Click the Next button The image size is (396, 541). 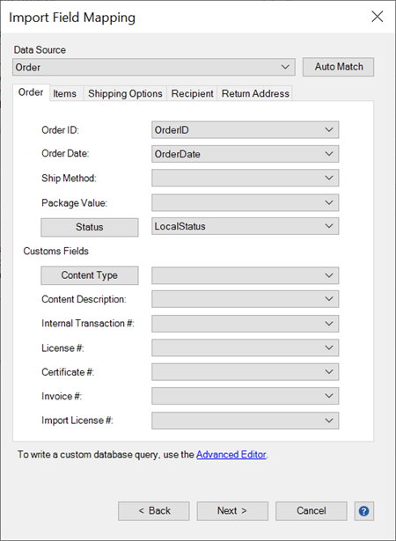pos(232,511)
